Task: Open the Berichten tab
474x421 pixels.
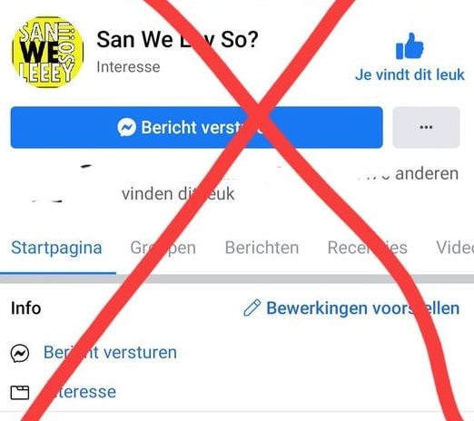Action: tap(262, 248)
